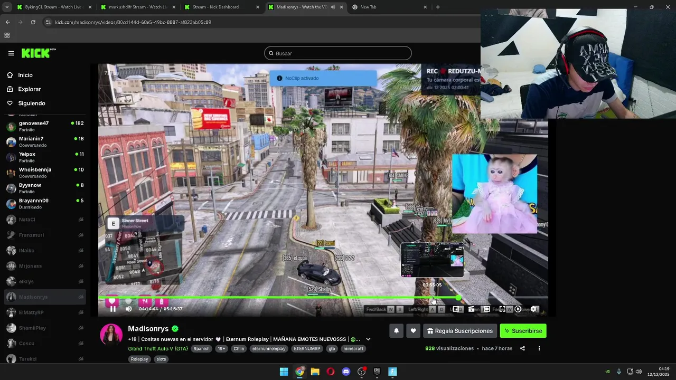Image resolution: width=676 pixels, height=380 pixels.
Task: Click offline channel elkrys
Action: point(45,281)
